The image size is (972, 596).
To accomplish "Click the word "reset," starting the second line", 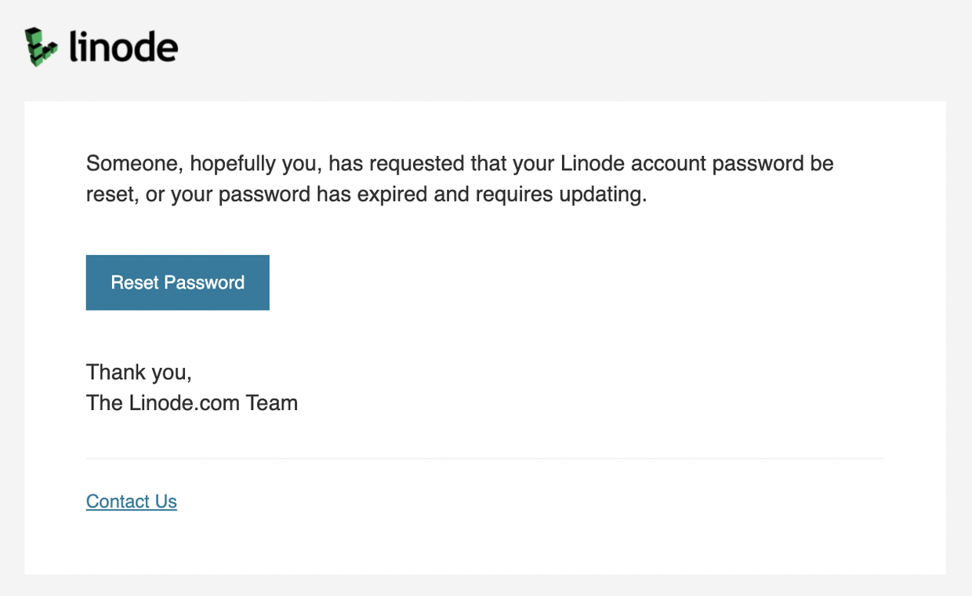I will (113, 194).
